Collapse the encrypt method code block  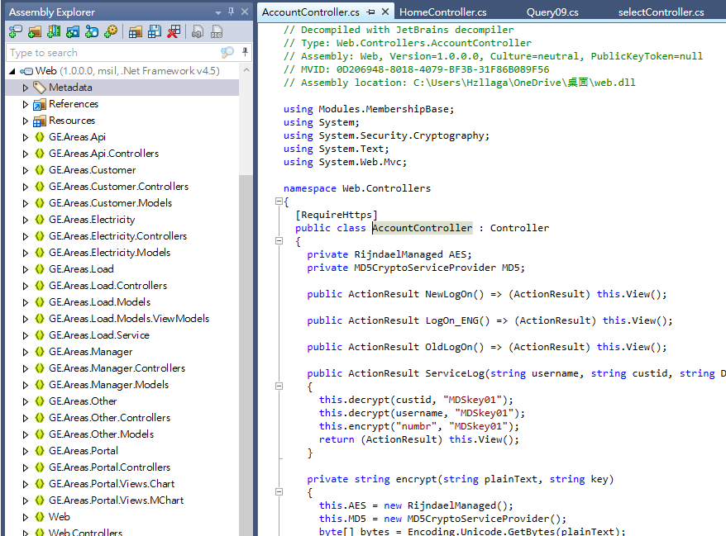[x=279, y=491]
